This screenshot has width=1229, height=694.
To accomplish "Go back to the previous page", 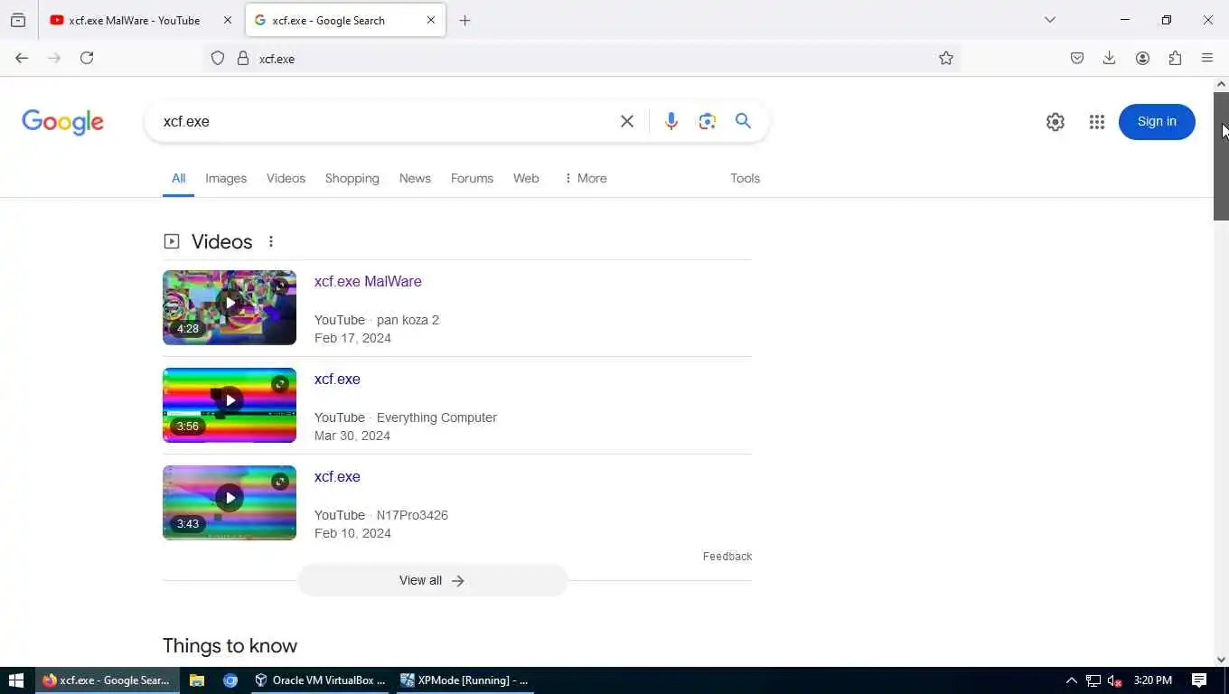I will click(x=22, y=58).
